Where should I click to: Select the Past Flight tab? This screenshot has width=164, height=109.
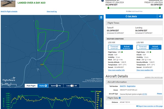(31, 86)
